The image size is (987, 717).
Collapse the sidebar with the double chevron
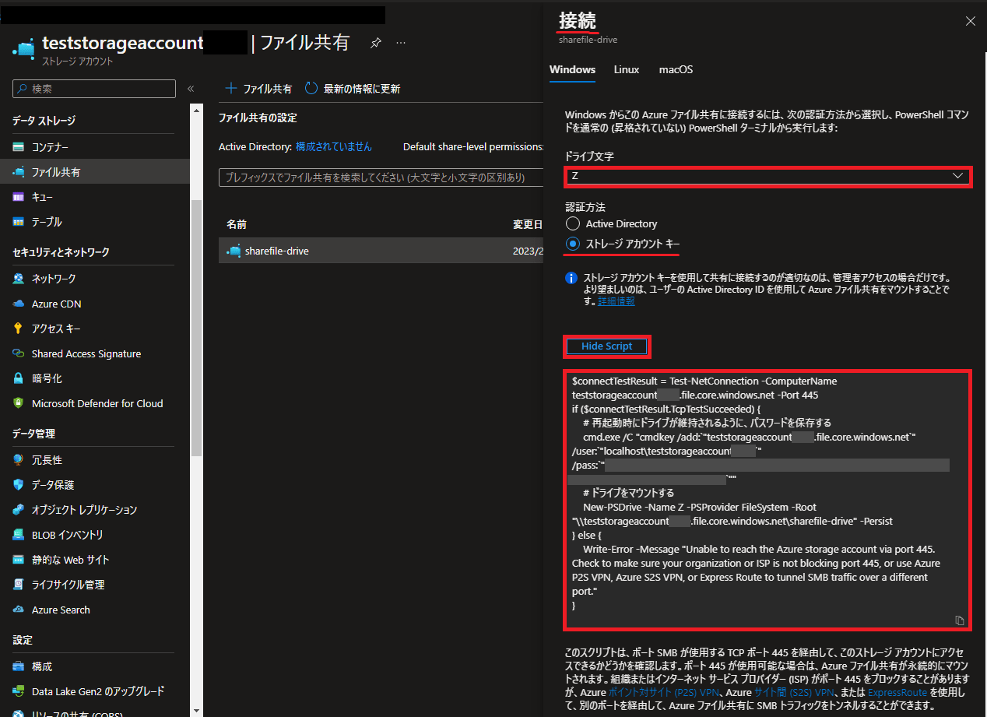(191, 89)
